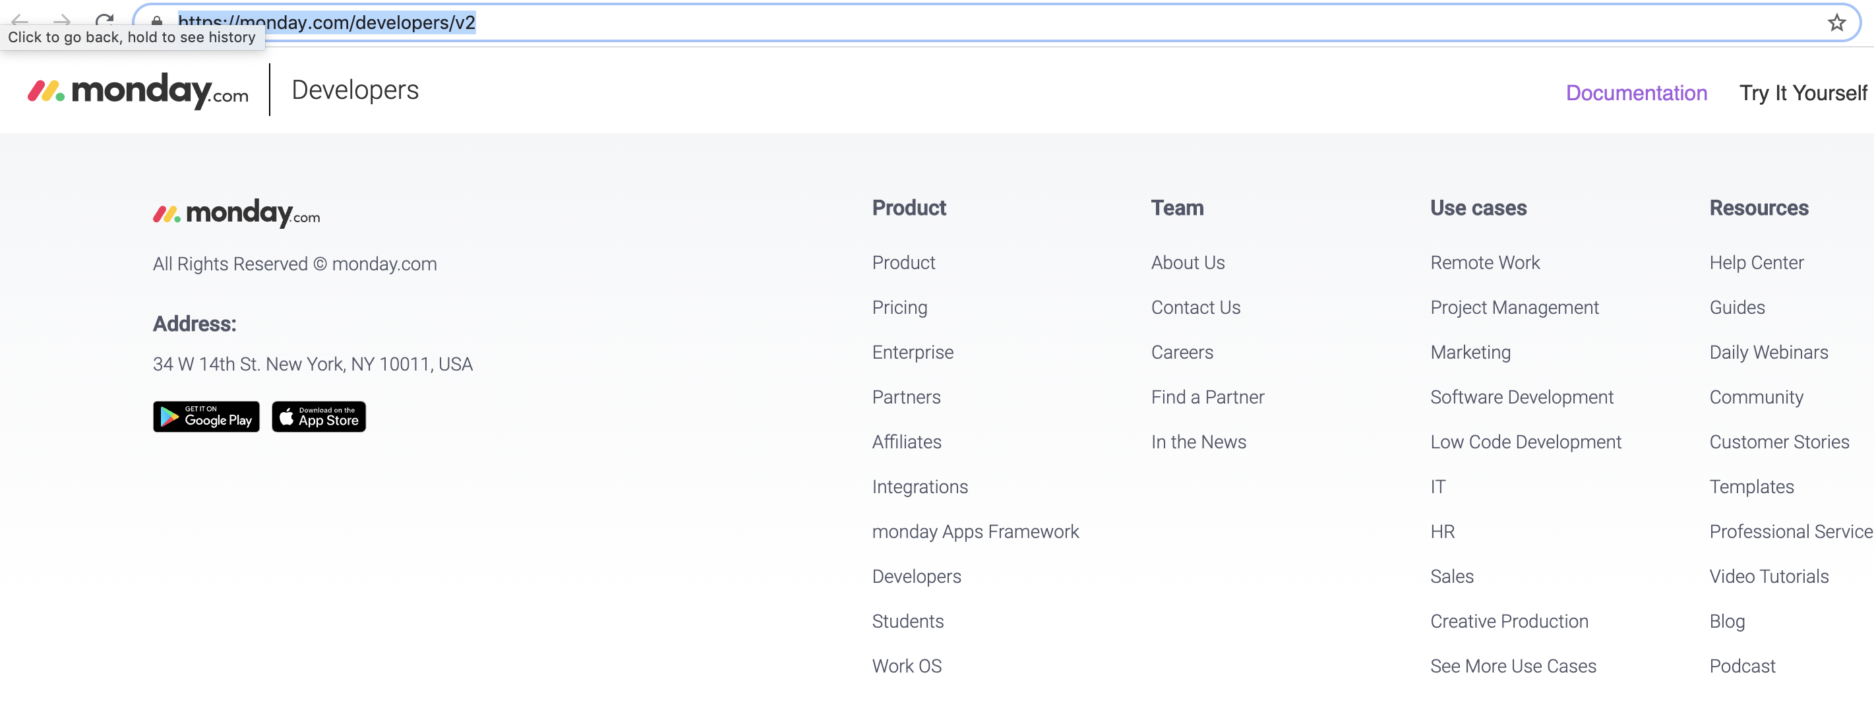Click the address bar URL field
The width and height of the screenshot is (1874, 720).
(996, 22)
